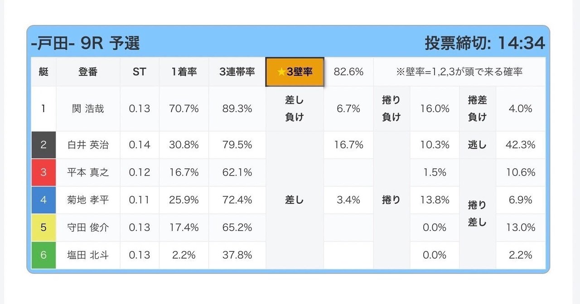
Task: Select the blue boat 4 cell
Action: 43,200
